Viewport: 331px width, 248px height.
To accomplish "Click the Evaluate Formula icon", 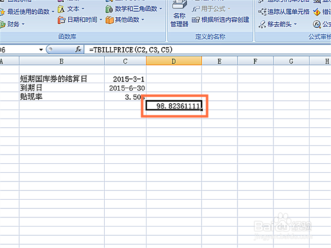I will [317, 24].
